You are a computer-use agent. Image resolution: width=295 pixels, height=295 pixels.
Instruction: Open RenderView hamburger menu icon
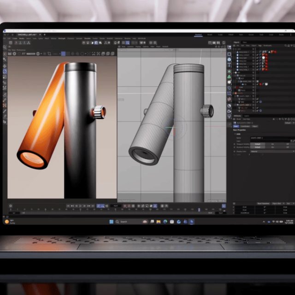[x=9, y=47]
